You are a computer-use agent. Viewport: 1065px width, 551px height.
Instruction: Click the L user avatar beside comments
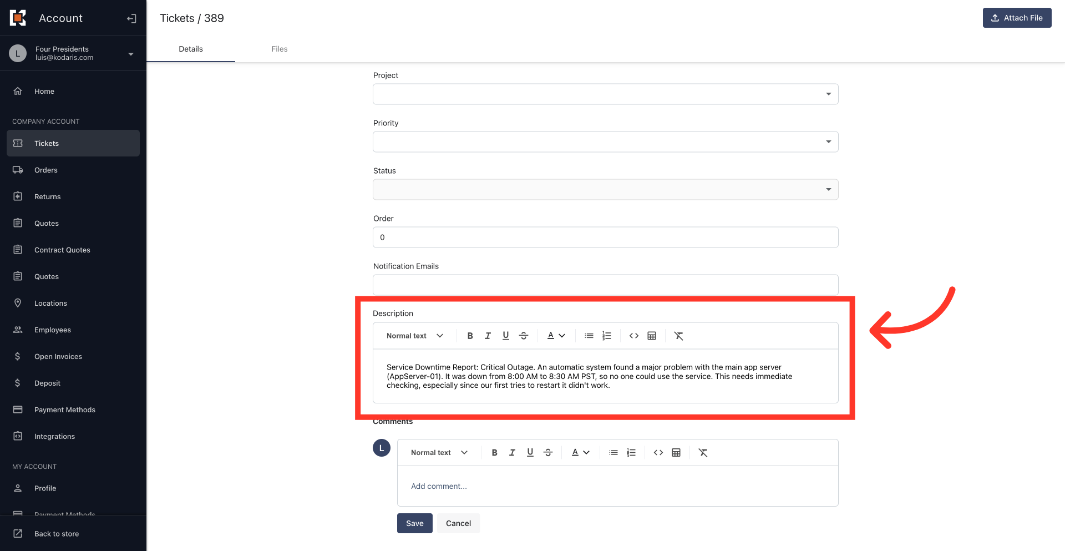(382, 448)
